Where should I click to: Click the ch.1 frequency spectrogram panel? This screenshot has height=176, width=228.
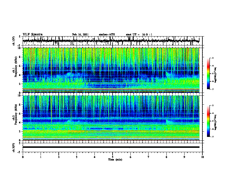(111, 70)
